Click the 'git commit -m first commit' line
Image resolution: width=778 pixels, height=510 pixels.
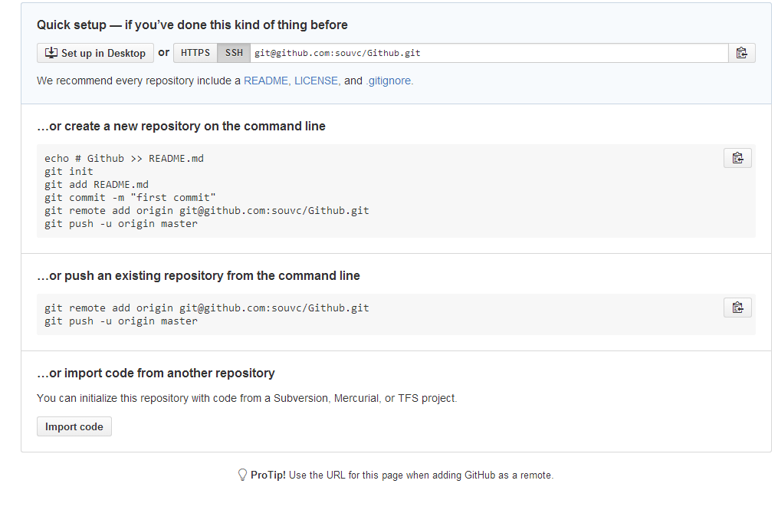130,198
